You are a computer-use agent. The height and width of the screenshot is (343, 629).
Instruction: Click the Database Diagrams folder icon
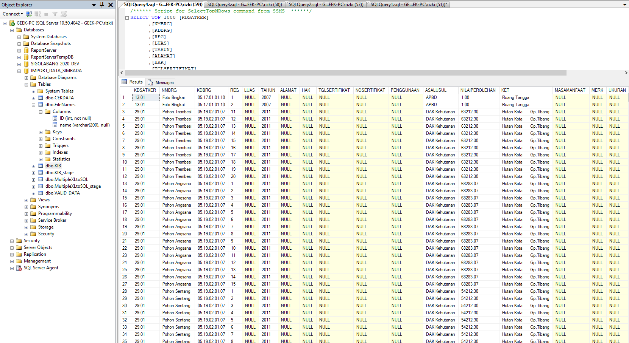[33, 77]
